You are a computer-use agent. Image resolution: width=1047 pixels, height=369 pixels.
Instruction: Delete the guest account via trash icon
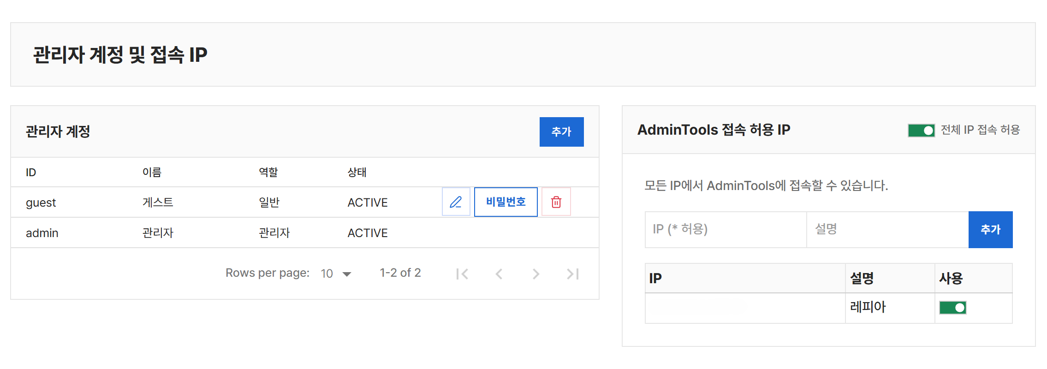(x=556, y=202)
